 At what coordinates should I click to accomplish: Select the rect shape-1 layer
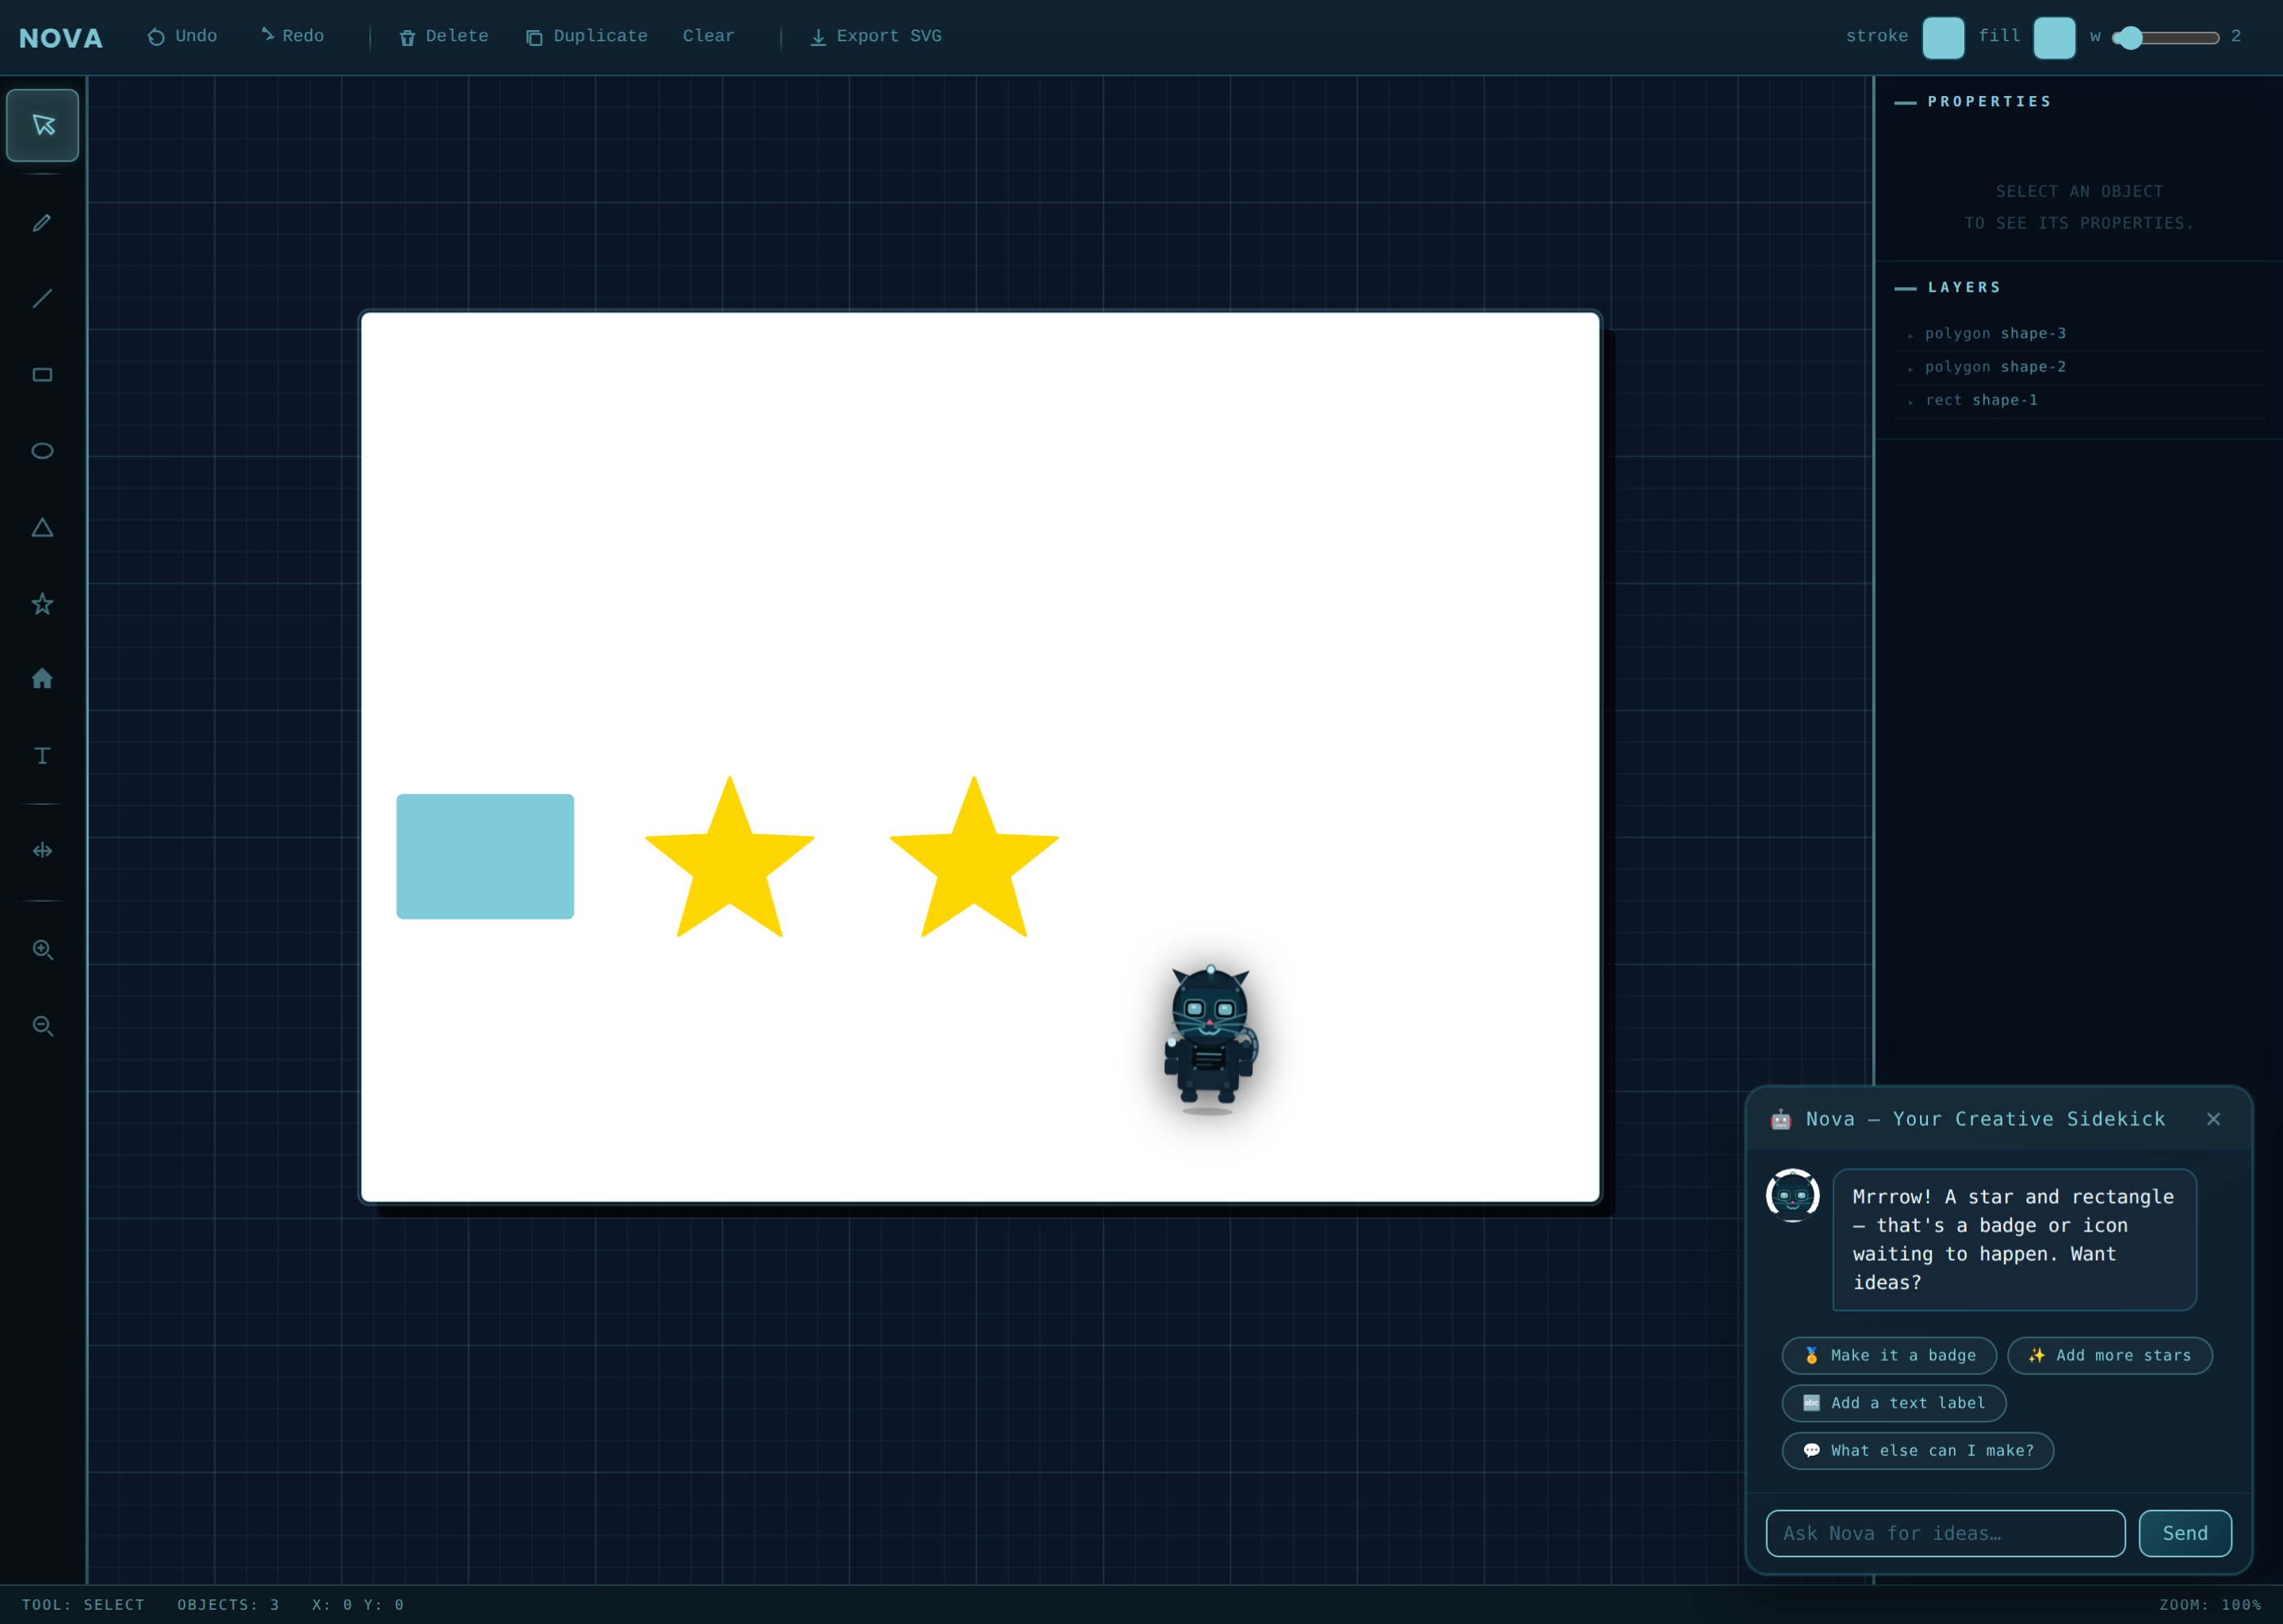2079,401
